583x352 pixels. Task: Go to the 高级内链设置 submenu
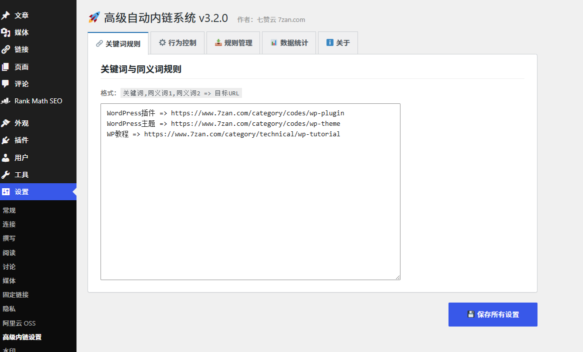click(x=22, y=337)
